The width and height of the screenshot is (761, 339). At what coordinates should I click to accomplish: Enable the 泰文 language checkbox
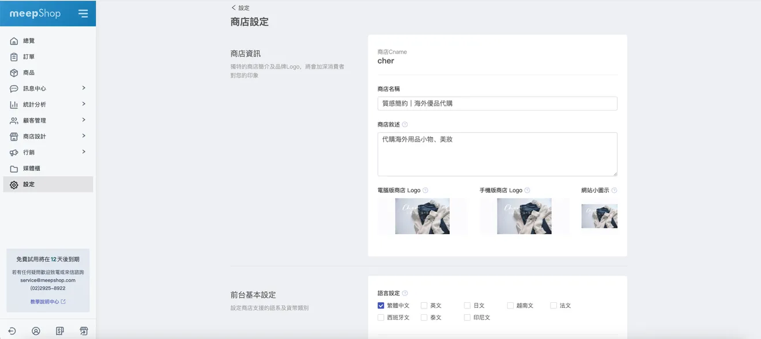(x=424, y=317)
